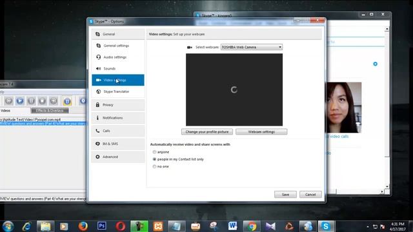Click the highlighted screen icon in recorder toolbar
The image size is (413, 232).
67,101
